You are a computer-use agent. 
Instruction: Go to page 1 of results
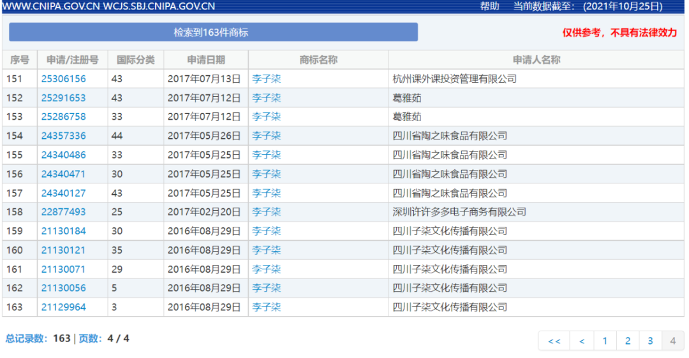pyautogui.click(x=605, y=341)
